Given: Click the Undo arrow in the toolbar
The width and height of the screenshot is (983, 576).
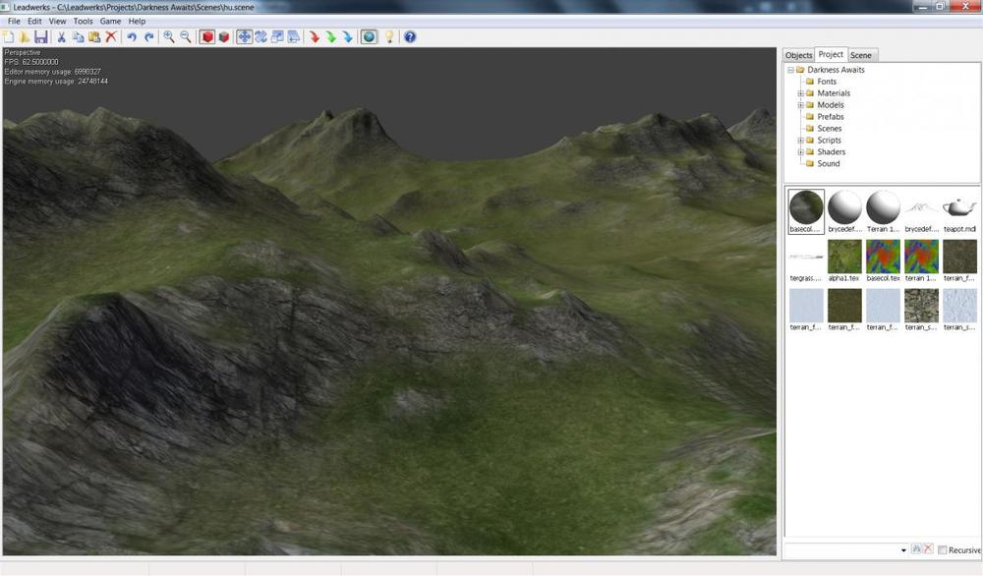Looking at the screenshot, I should coord(132,37).
